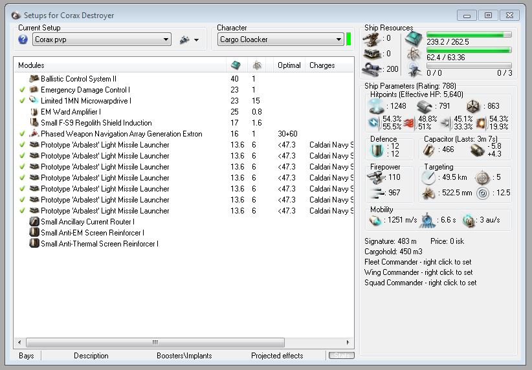Click the armor hitpoints icon
The image size is (532, 370).
425,105
